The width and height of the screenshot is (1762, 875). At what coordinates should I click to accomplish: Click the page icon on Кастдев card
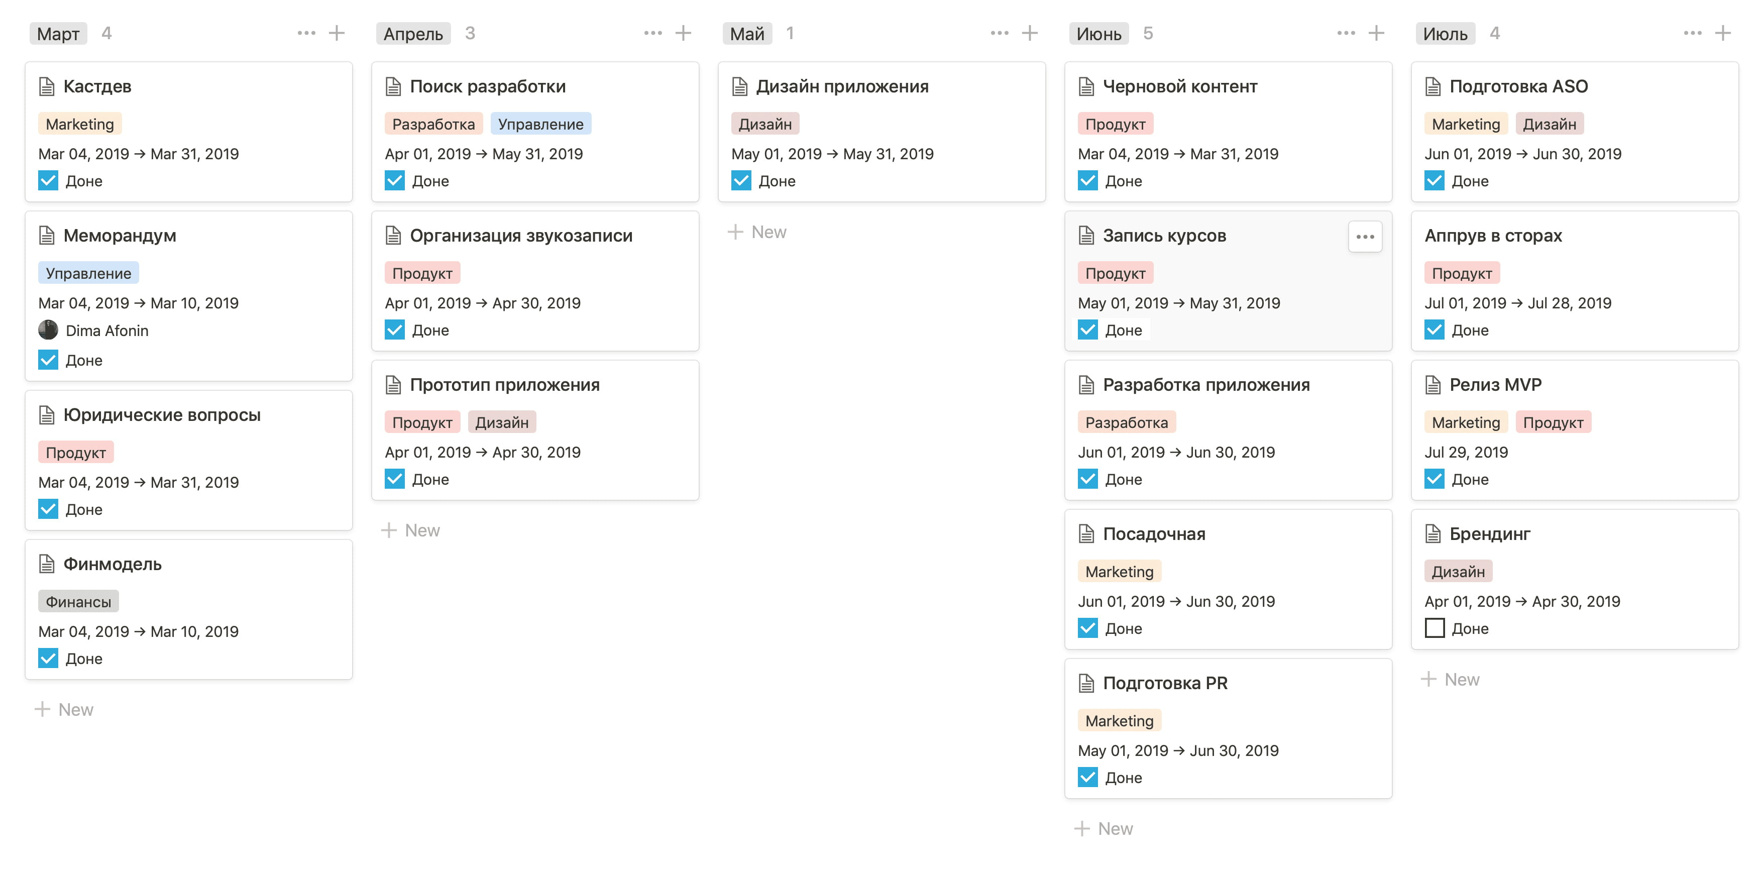[x=47, y=86]
